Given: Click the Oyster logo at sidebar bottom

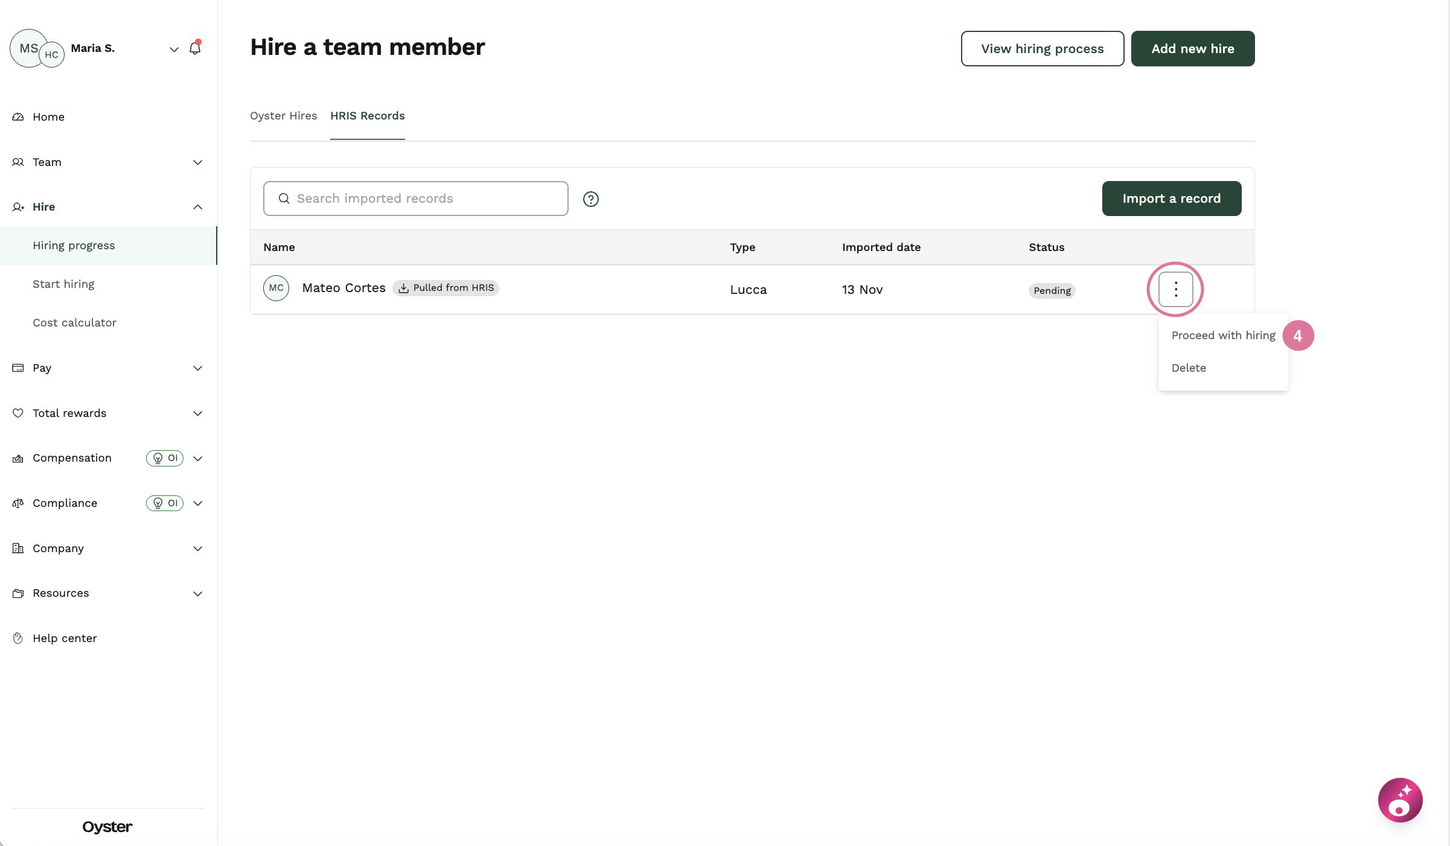Looking at the screenshot, I should pyautogui.click(x=107, y=827).
